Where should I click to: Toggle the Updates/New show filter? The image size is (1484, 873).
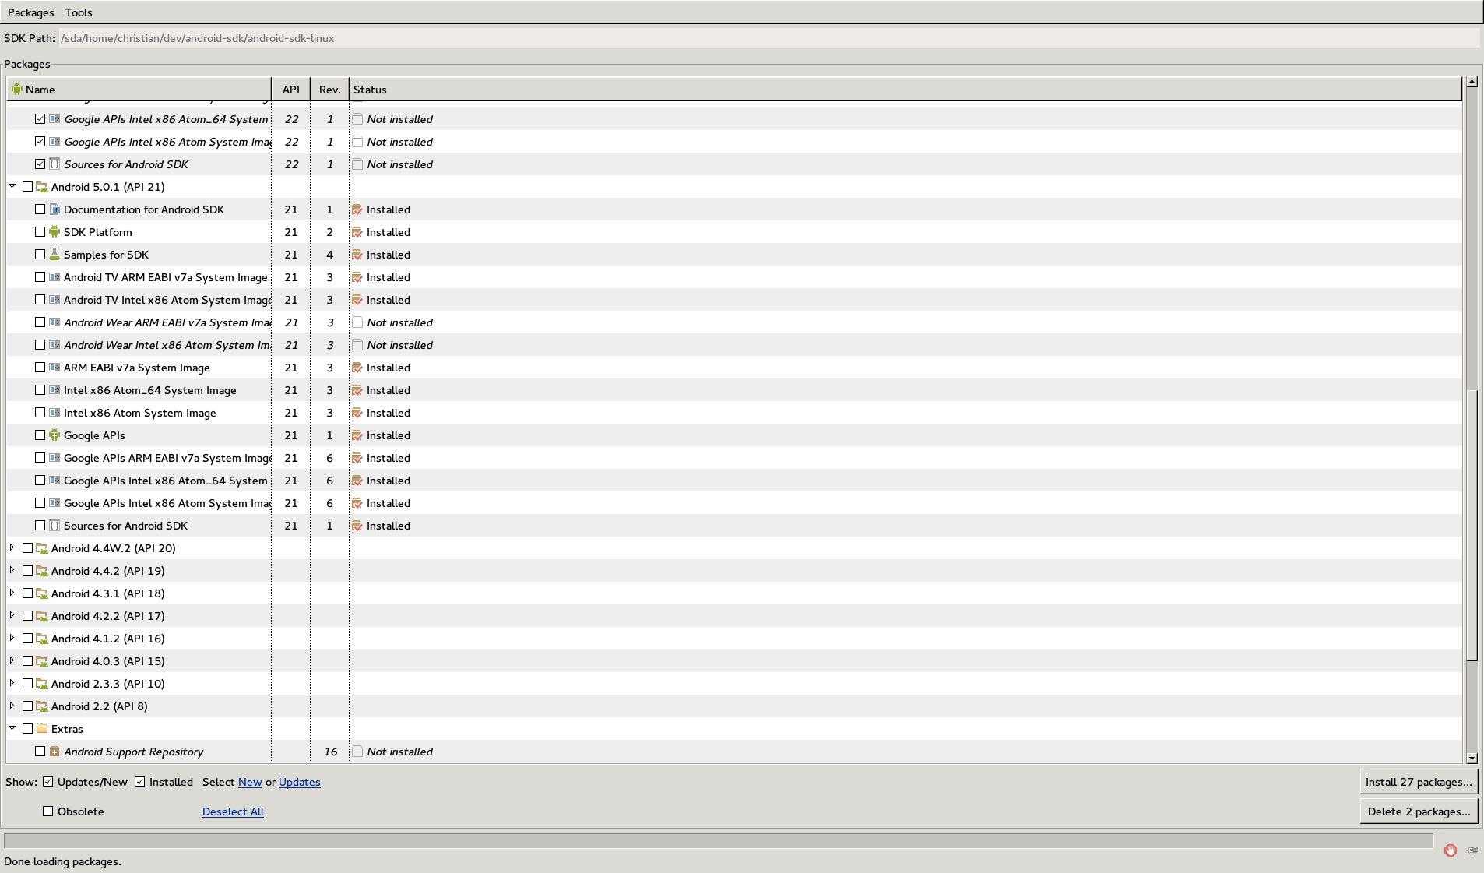(x=48, y=782)
